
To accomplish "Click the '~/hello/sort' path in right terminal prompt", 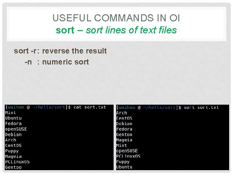I will click(x=160, y=108).
